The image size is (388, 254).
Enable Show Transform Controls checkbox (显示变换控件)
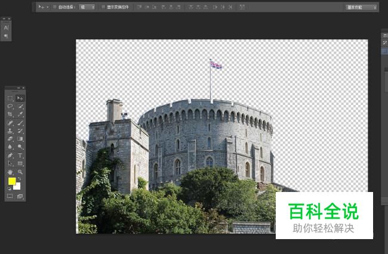tap(103, 7)
